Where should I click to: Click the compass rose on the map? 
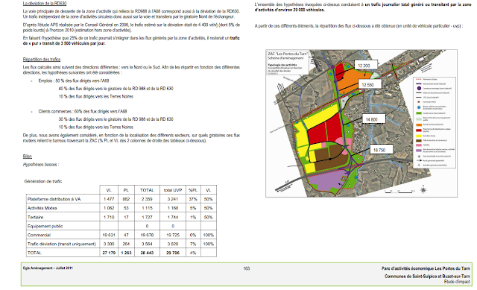tap(423, 190)
